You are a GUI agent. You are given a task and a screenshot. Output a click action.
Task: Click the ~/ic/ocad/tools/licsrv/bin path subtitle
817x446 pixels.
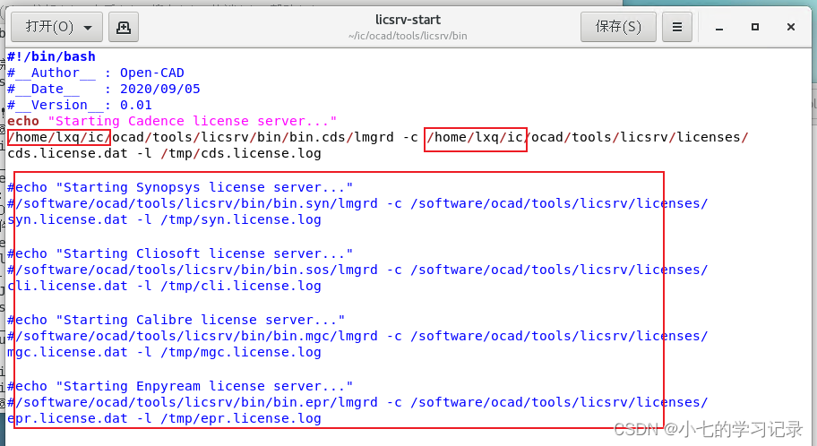[x=408, y=36]
